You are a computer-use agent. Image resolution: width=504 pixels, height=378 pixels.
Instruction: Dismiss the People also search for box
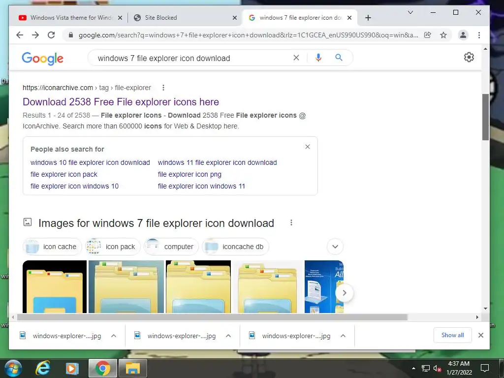pos(308,147)
